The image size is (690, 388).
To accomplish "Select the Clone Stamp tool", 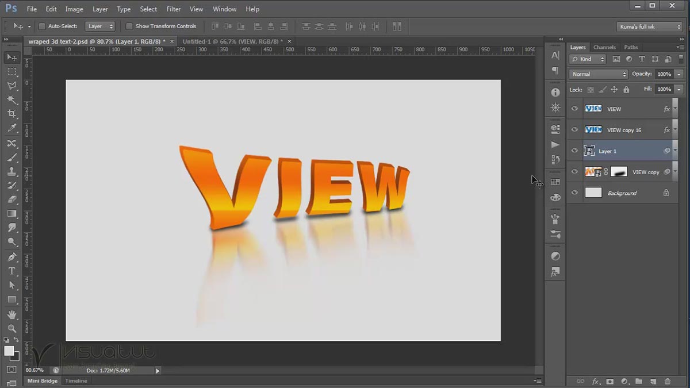I will [12, 171].
